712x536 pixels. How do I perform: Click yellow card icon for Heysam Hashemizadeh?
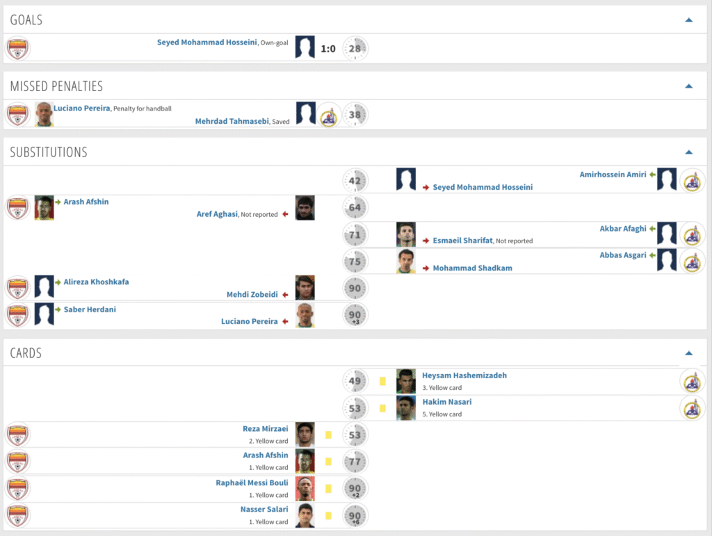pos(382,381)
